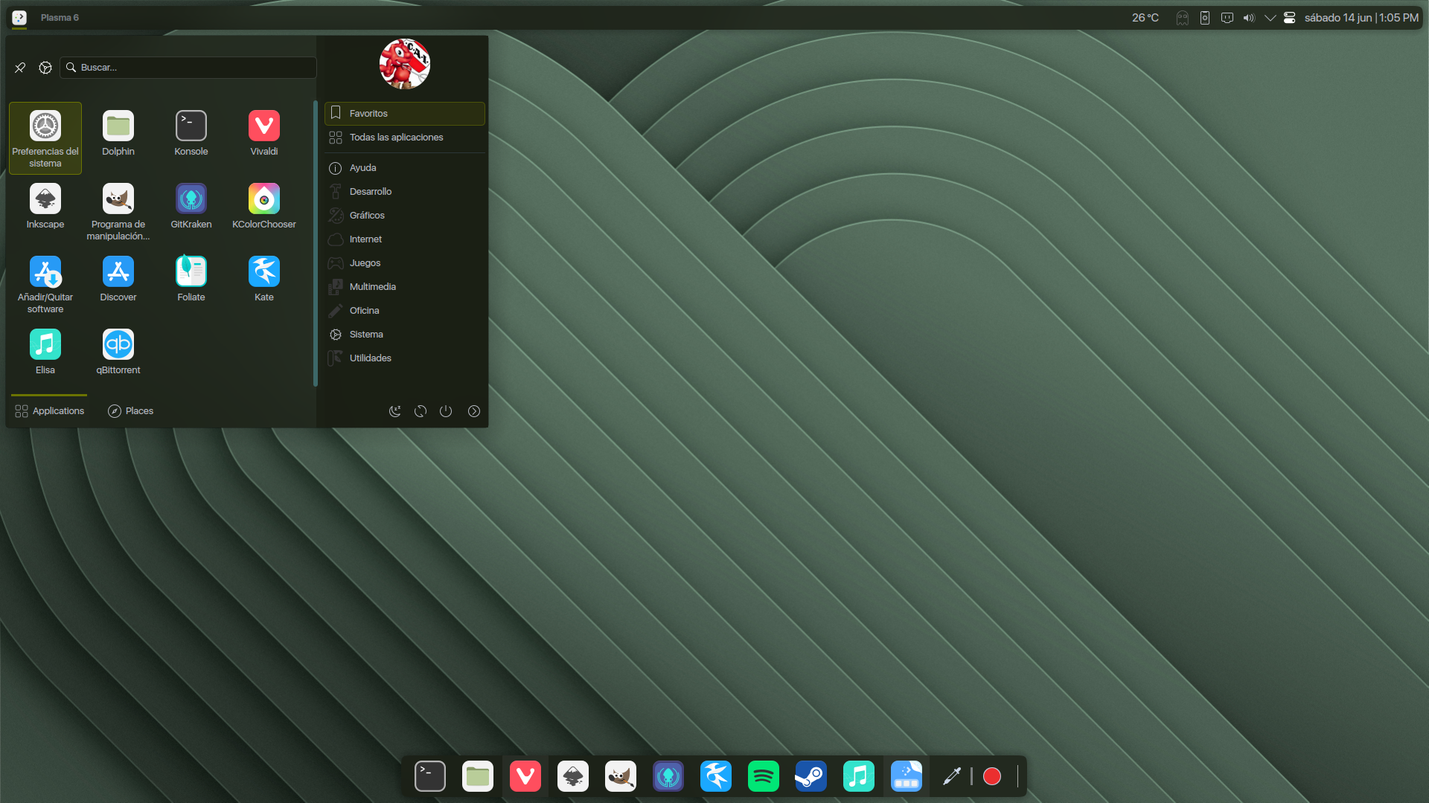Expand hidden system tray icons arrow

[x=1270, y=18]
